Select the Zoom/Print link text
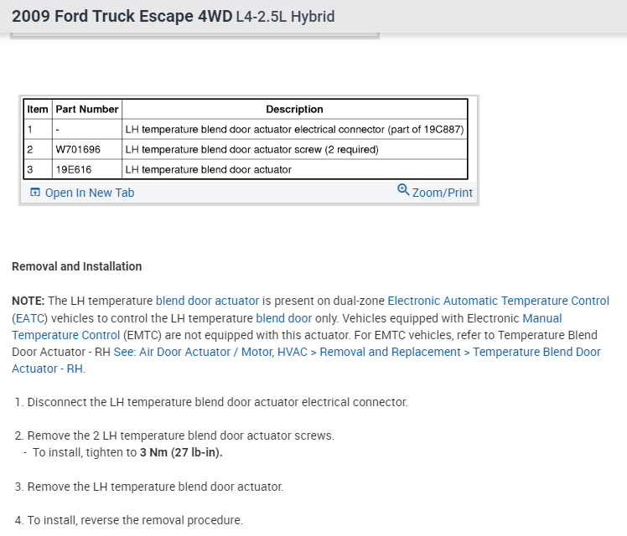The image size is (627, 536). pos(442,193)
